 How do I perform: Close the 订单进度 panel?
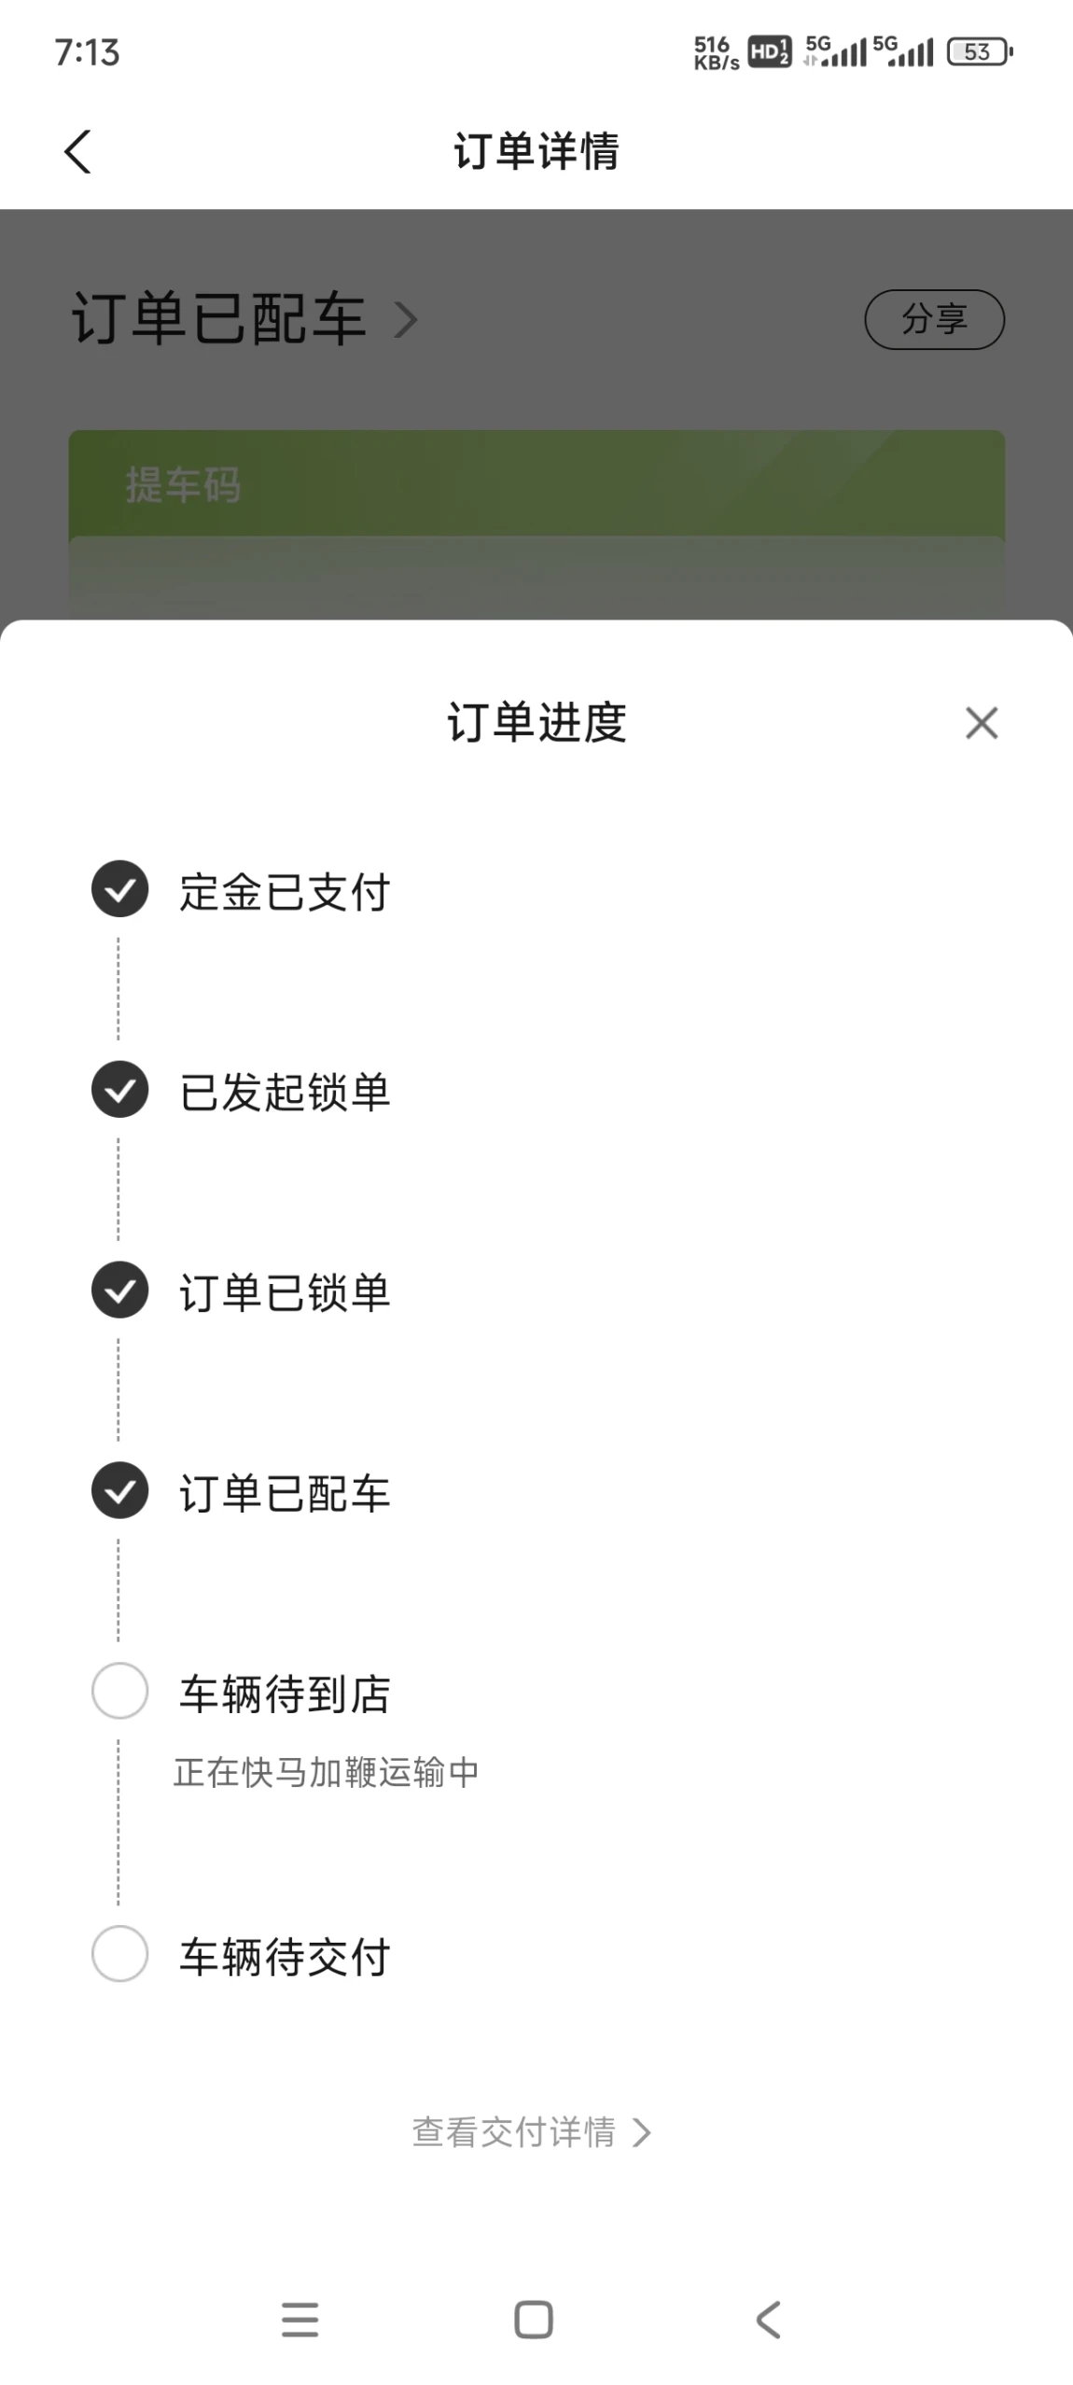982,723
